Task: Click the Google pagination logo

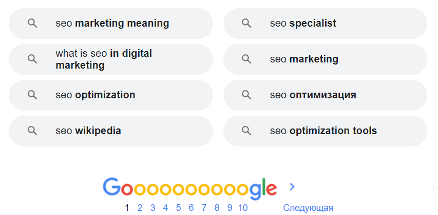Action: click(x=189, y=188)
